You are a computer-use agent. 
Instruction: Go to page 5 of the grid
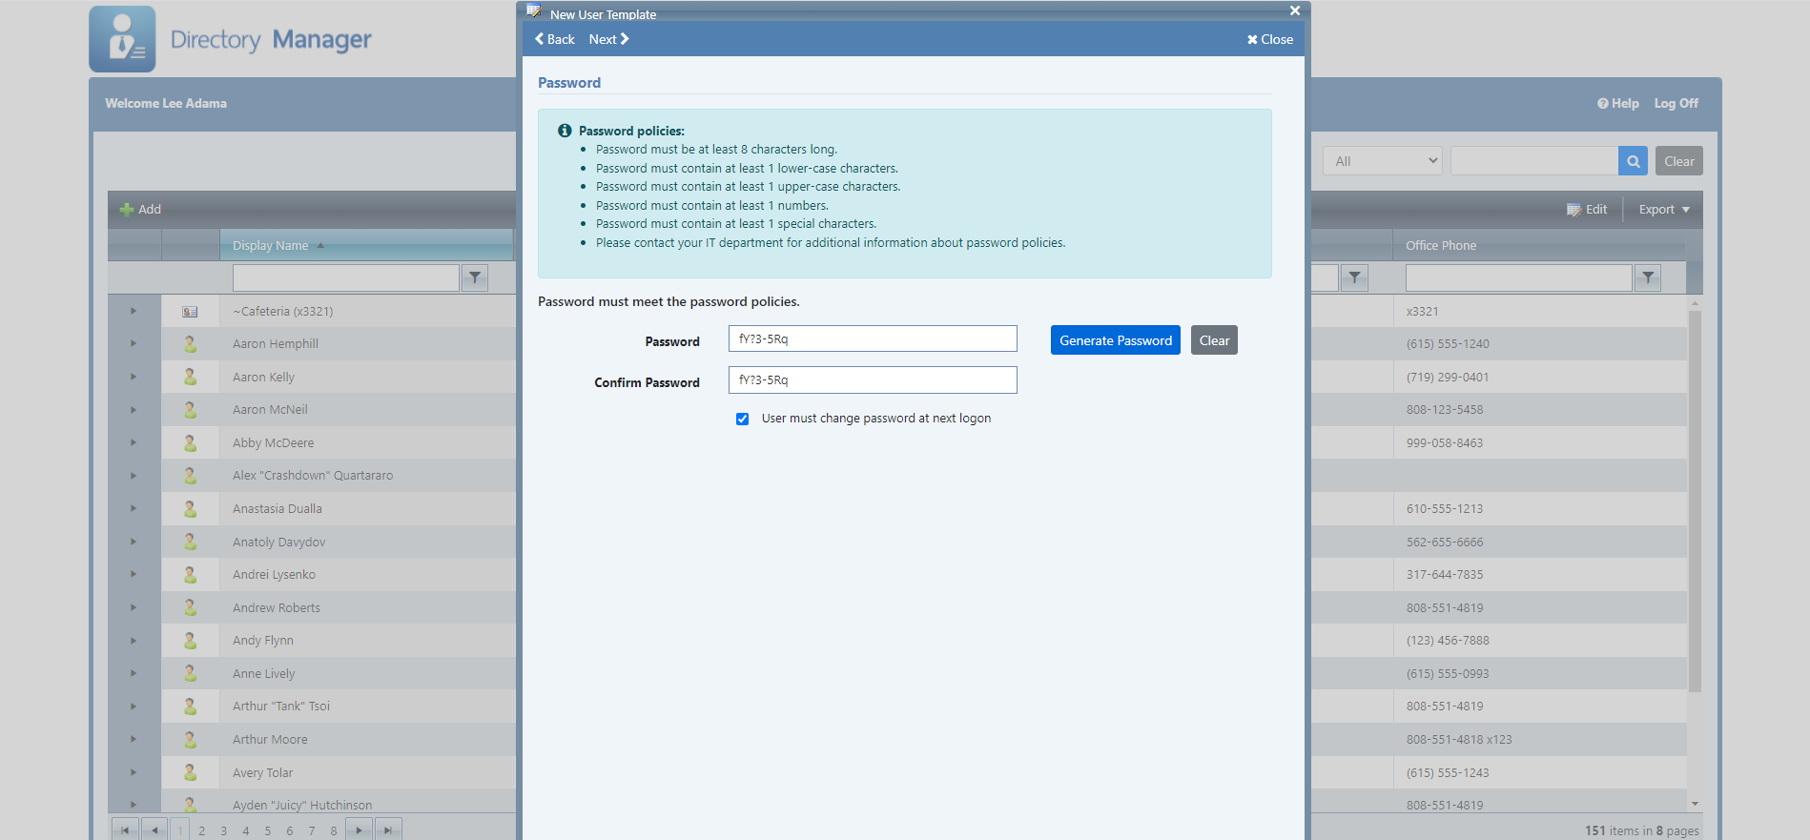pos(268,830)
